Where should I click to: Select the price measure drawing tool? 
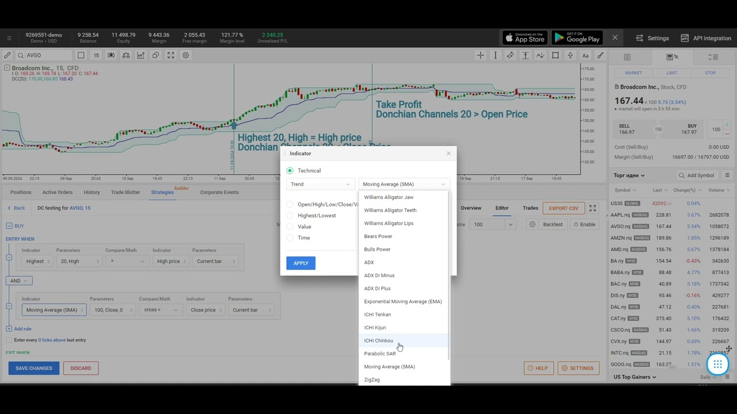point(525,55)
